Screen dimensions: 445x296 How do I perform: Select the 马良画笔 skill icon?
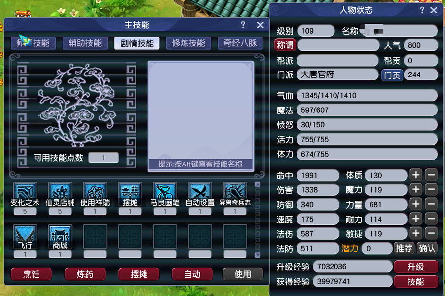pos(165,191)
